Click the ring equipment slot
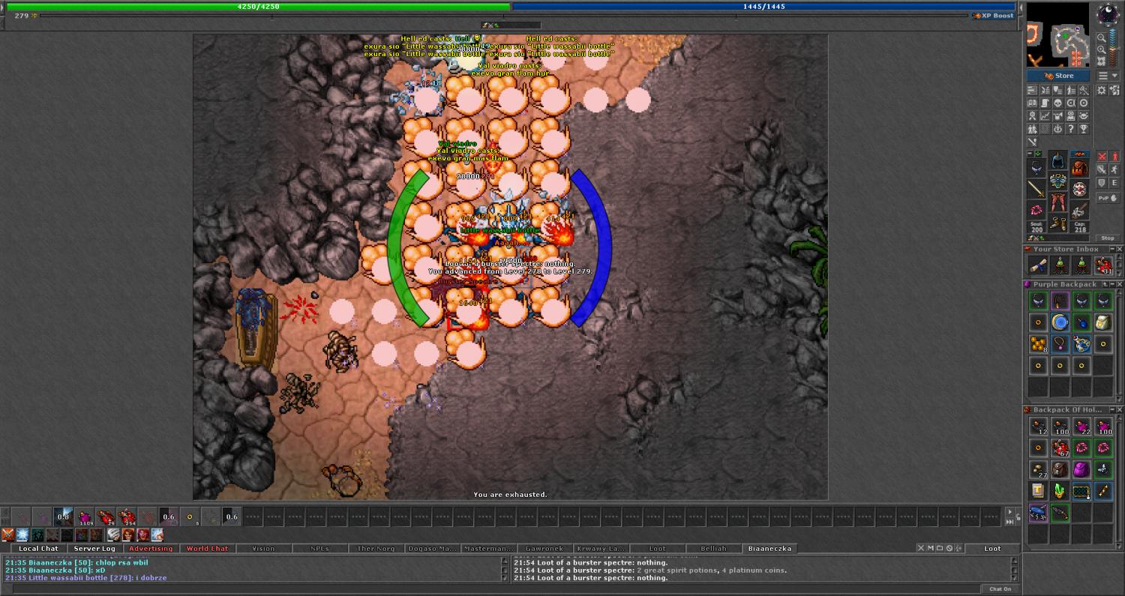 coord(1036,210)
